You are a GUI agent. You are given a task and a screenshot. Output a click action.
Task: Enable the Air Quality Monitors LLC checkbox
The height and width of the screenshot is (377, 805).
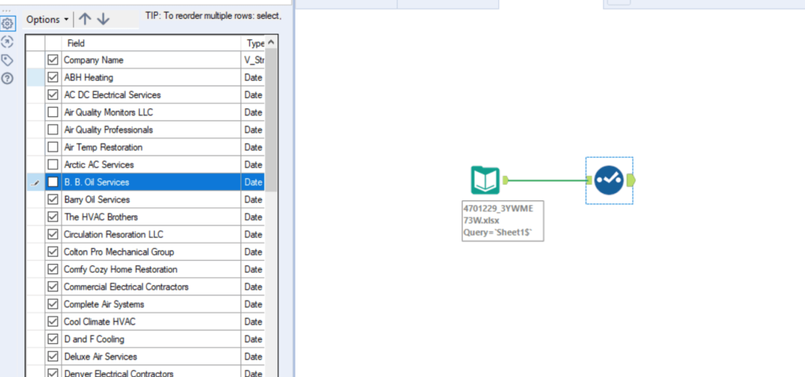pos(53,112)
